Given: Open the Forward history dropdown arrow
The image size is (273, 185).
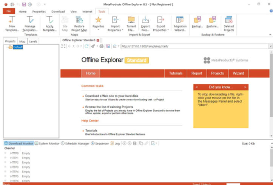Looking at the screenshot, I should [81, 46].
